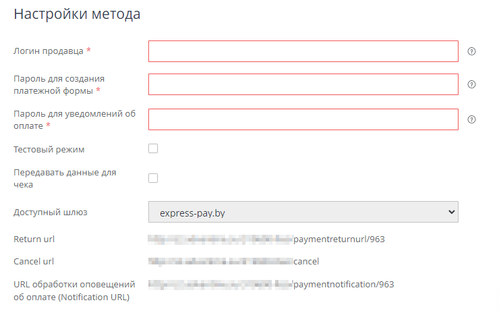Click the Тестовый режим label

(49, 149)
